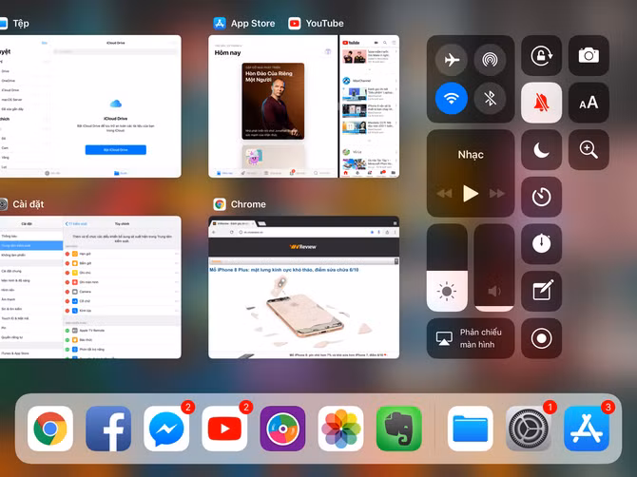Toggle AirDrop in Control Center
637x477 pixels.
click(490, 60)
